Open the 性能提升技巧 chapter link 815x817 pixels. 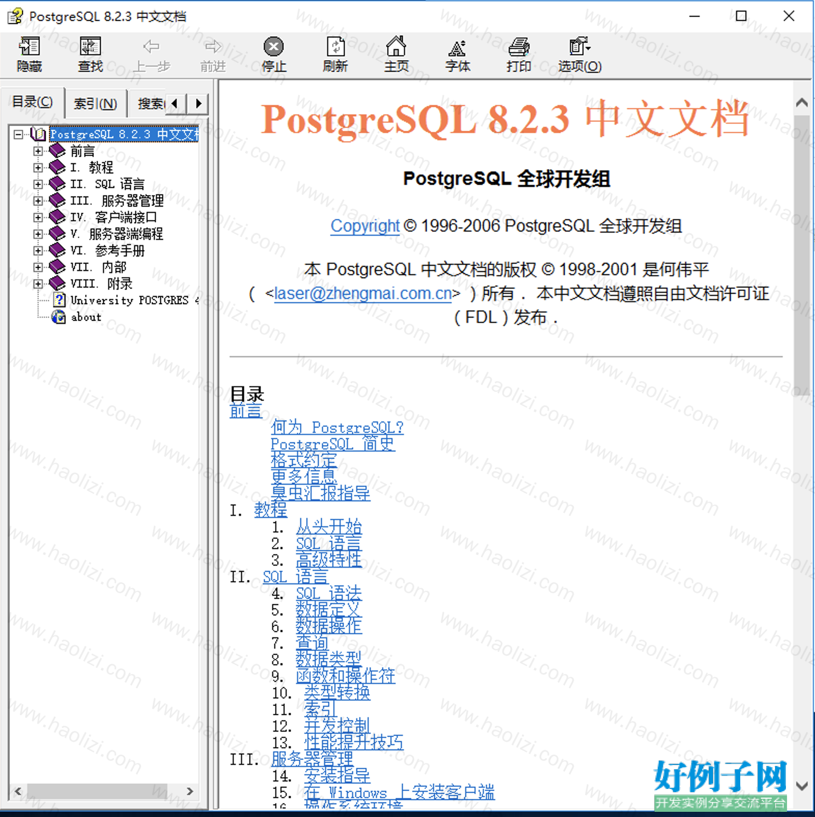pyautogui.click(x=354, y=743)
